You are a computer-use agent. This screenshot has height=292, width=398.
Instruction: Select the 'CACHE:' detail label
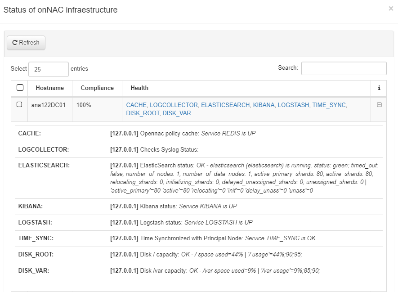[x=29, y=133]
